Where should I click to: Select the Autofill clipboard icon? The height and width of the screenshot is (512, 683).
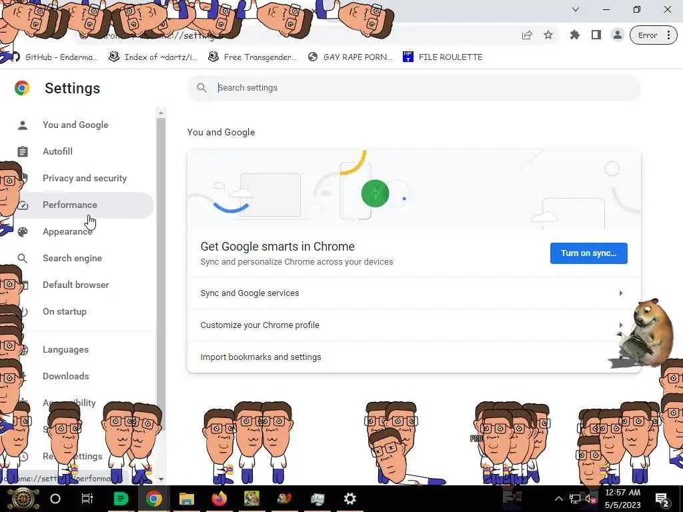pos(23,151)
